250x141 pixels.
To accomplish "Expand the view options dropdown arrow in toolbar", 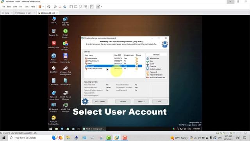I will tap(102, 7).
